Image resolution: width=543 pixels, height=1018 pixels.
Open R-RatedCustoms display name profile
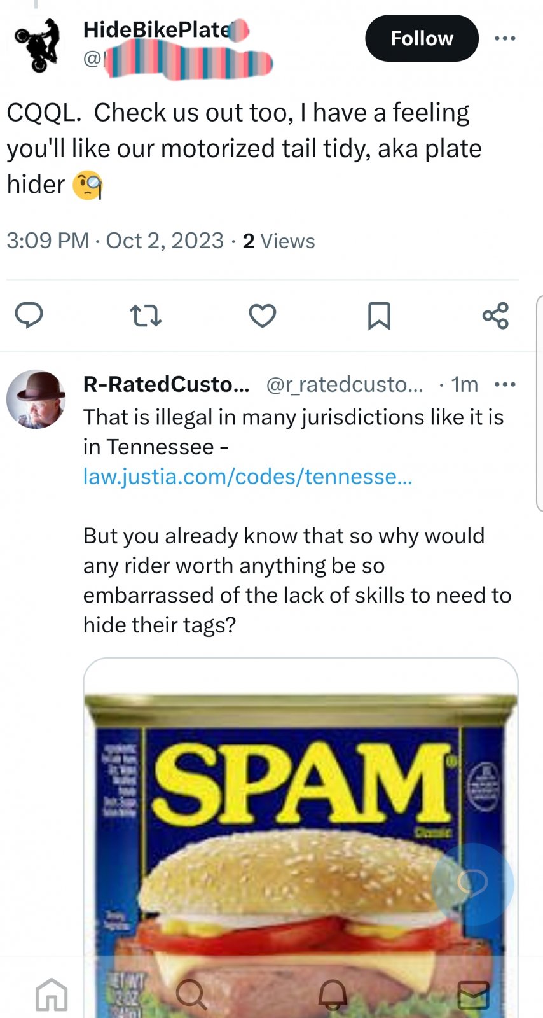point(167,384)
